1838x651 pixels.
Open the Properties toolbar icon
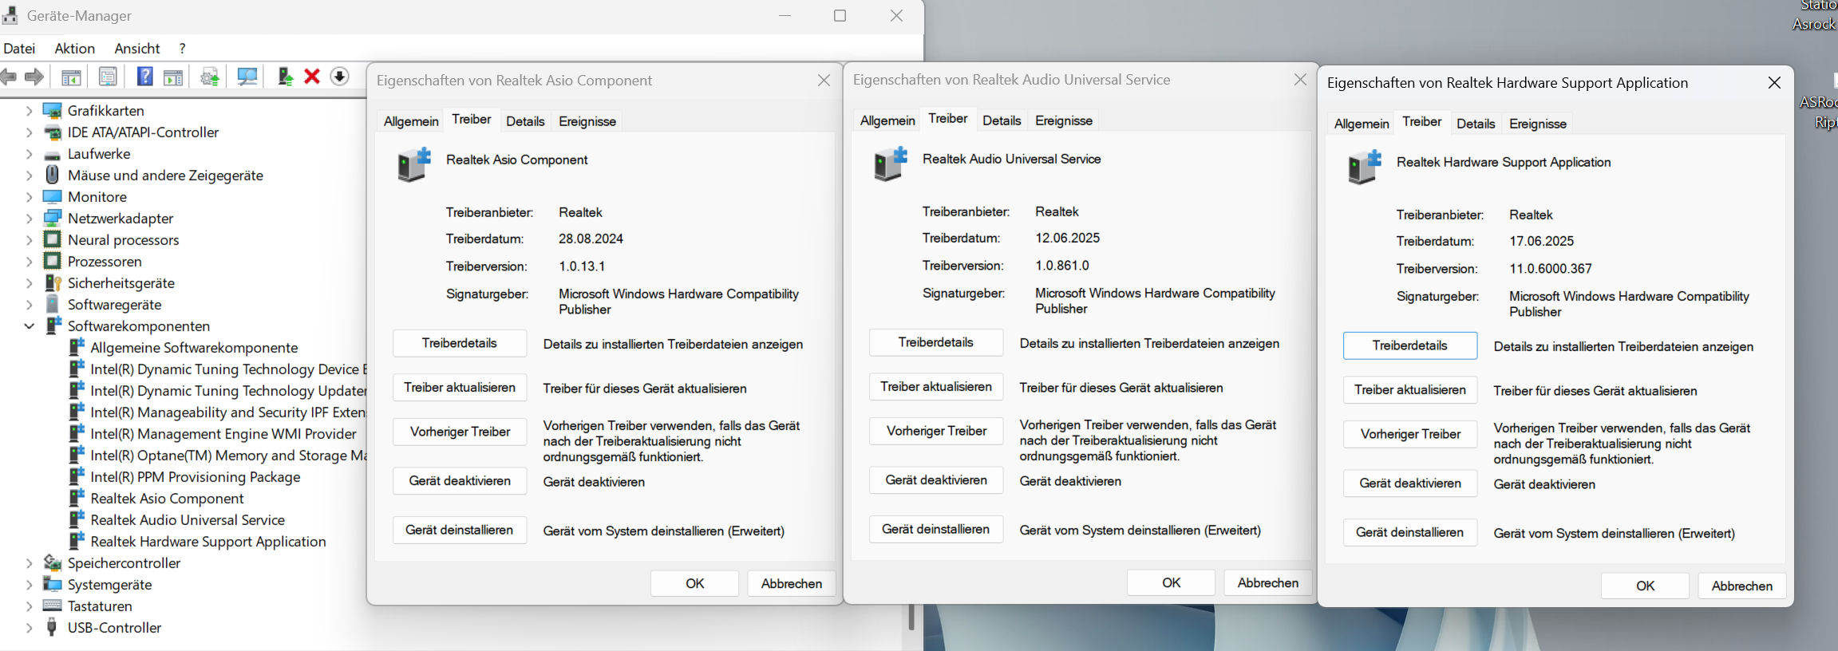[108, 77]
